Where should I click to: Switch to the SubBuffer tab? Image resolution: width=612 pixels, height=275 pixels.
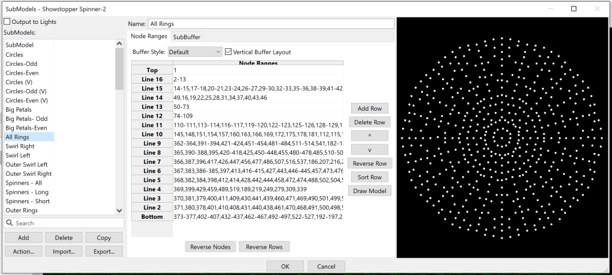click(x=187, y=37)
